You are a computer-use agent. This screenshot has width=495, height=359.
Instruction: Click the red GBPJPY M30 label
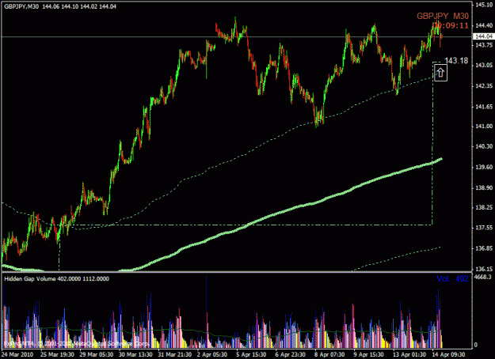tap(443, 16)
